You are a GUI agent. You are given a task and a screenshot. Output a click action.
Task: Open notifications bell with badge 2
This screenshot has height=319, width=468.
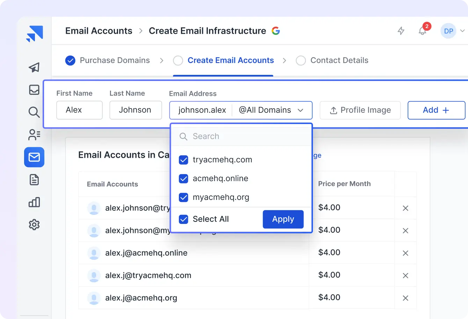pos(422,31)
